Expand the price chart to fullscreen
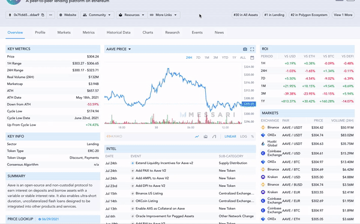360x224 pixels. [x=252, y=49]
